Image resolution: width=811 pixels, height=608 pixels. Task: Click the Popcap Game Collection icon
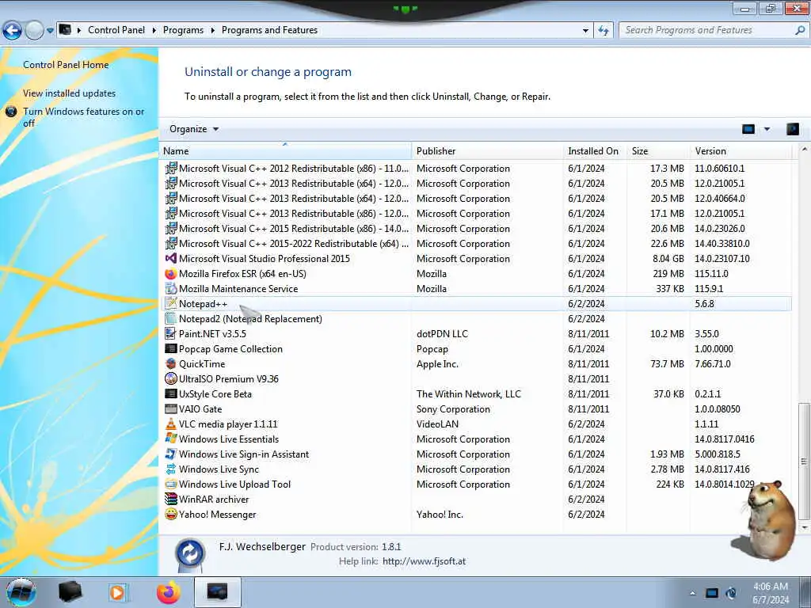171,348
